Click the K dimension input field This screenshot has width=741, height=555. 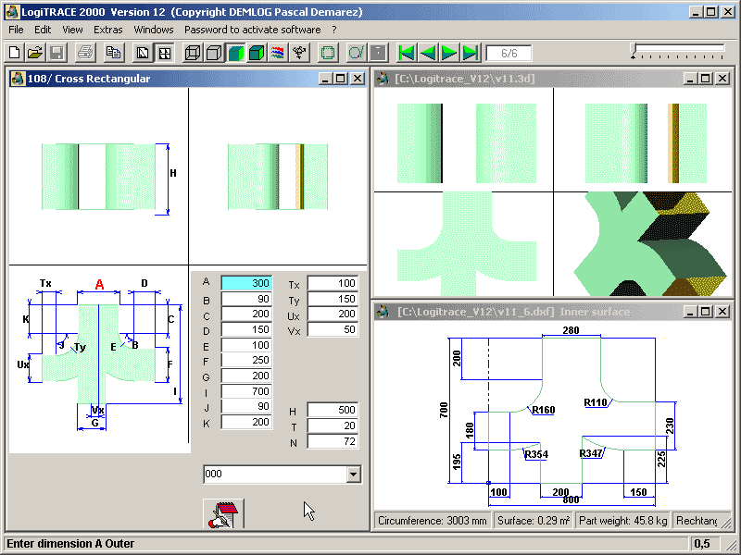246,422
